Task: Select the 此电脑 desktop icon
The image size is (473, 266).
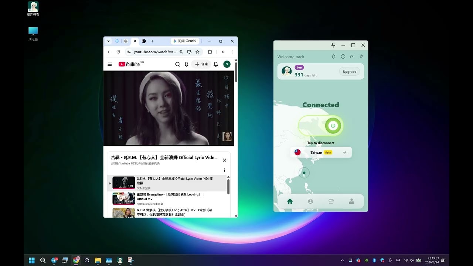Action: pos(33,34)
